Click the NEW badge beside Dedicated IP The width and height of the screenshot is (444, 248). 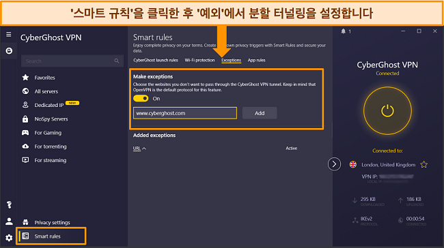coord(72,103)
